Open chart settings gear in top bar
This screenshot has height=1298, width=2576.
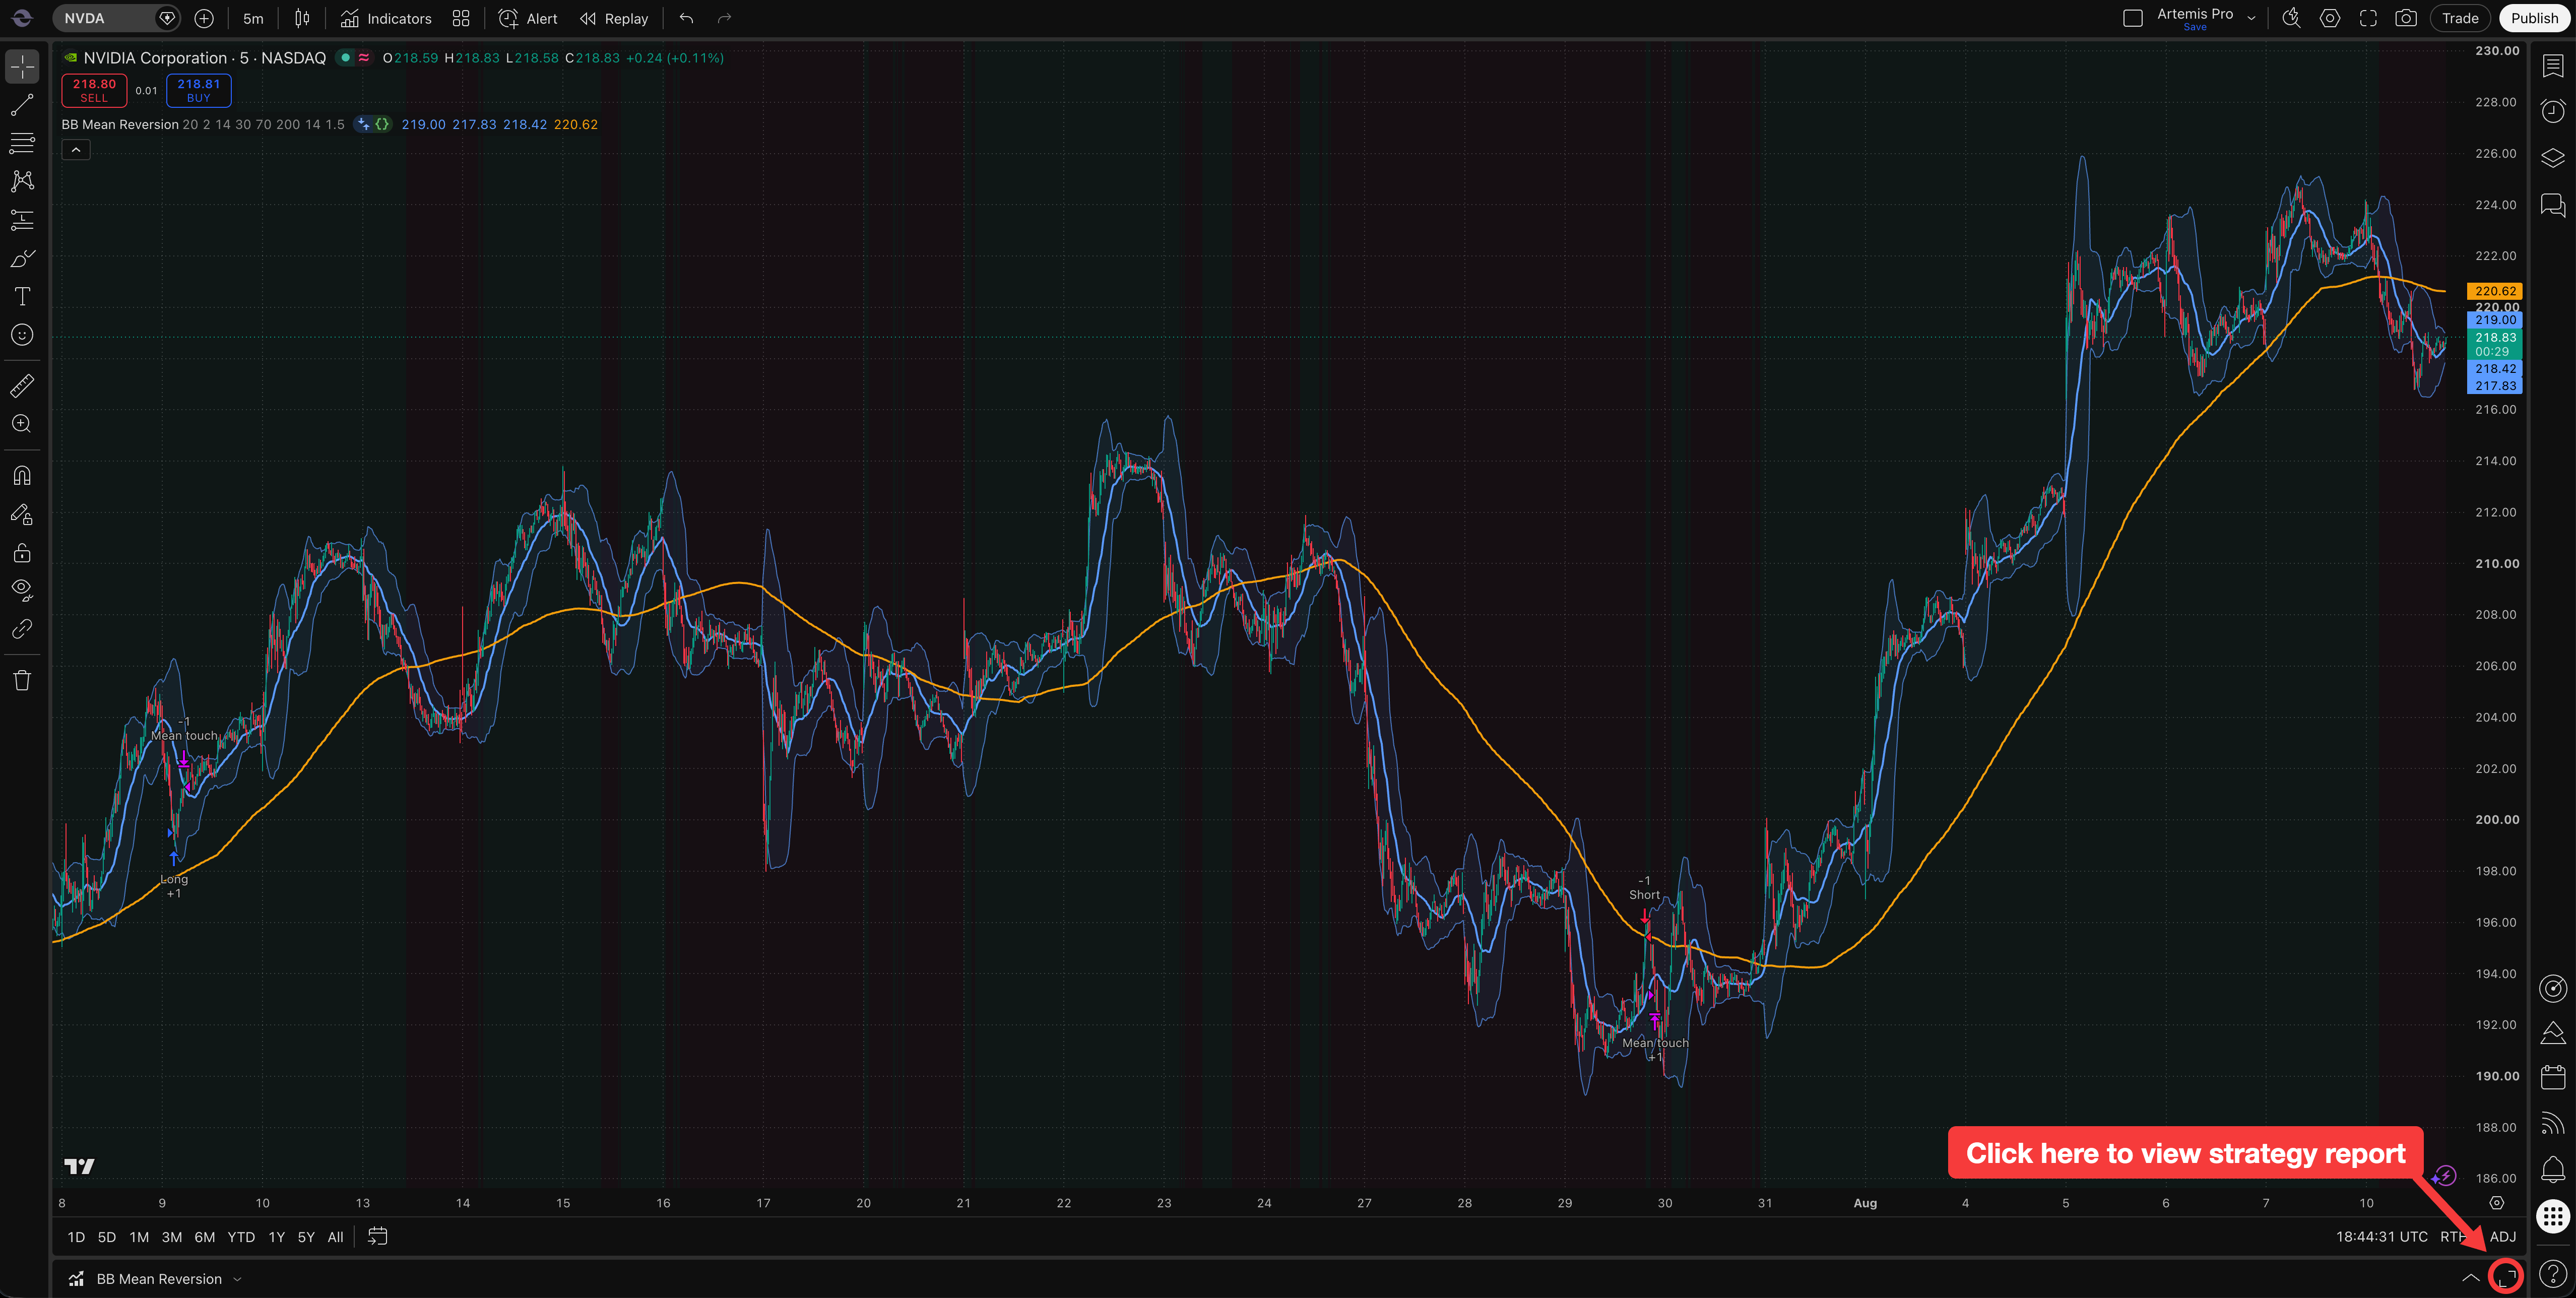pos(2330,18)
